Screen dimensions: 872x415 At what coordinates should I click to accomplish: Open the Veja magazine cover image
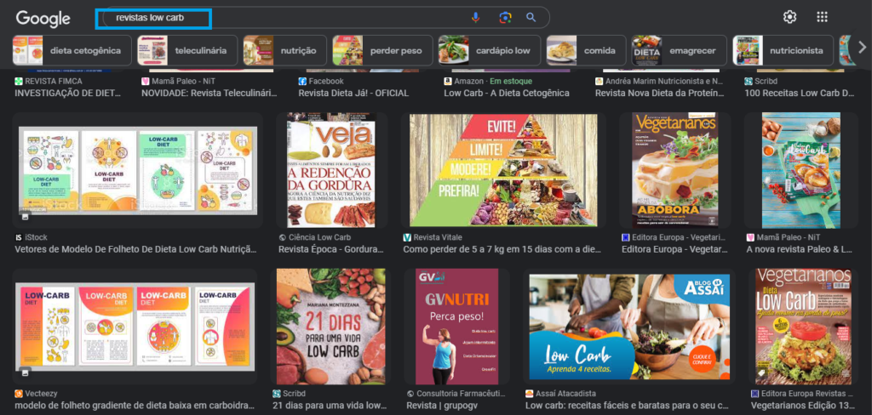(331, 170)
